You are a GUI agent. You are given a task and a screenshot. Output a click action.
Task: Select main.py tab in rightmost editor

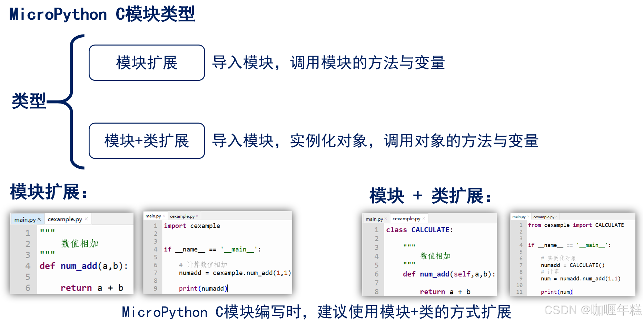(x=519, y=217)
